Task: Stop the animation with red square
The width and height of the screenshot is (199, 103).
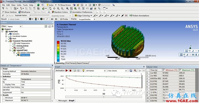Action: point(70,71)
